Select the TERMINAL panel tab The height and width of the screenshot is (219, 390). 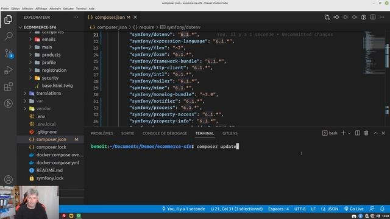coord(205,133)
